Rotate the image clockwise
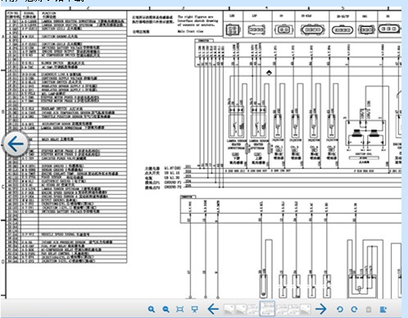Viewport: 408px width, 318px height. (x=354, y=309)
